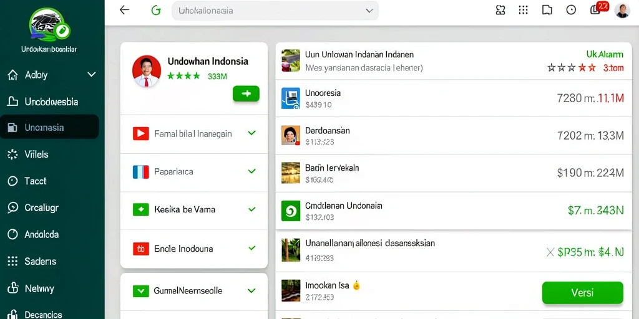639x319 pixels.
Task: Click the circle record icon in top bar
Action: [571, 10]
